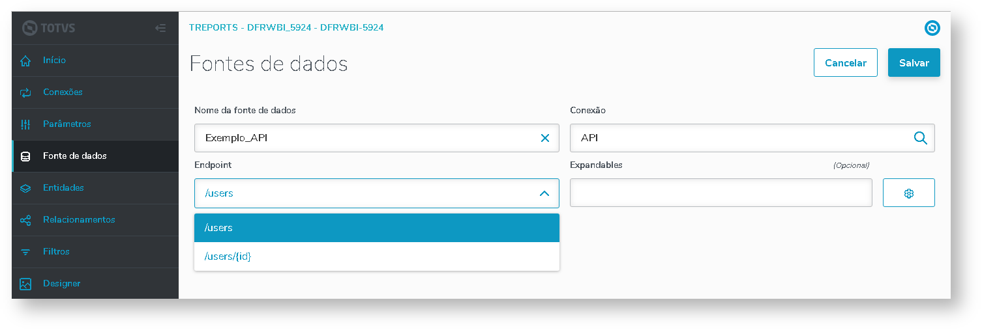The height and width of the screenshot is (330, 982).
Task: Click the Início home icon
Action: 25,61
